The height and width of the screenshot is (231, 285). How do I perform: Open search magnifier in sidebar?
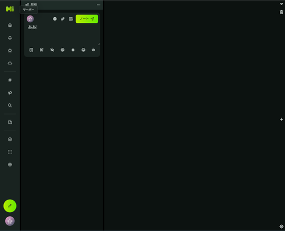10,106
